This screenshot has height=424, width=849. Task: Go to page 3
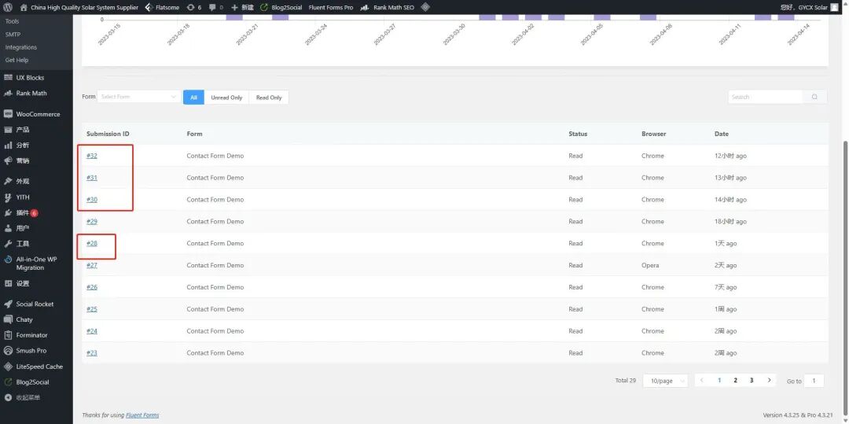pos(752,380)
